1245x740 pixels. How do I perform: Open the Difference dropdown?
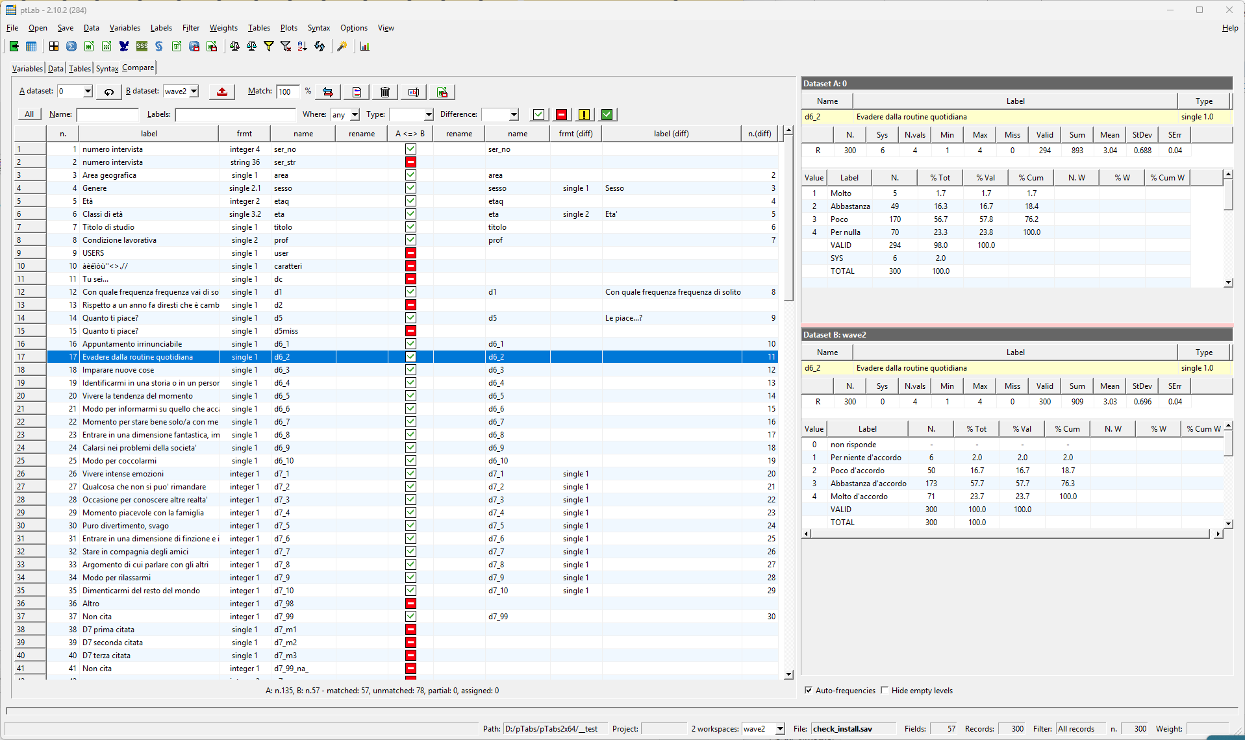pos(514,114)
